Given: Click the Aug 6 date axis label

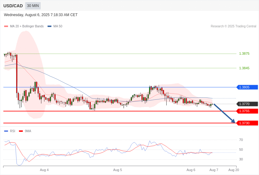Looking at the screenshot, I should pos(191,170).
